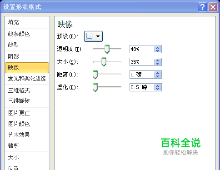This screenshot has height=170, width=220.
Task: Open the 艺术效果 category
Action: [x=27, y=135]
